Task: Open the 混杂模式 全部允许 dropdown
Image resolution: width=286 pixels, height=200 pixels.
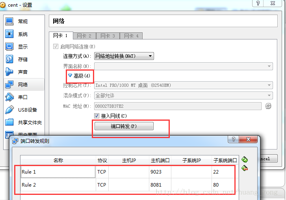Action: click(x=183, y=95)
